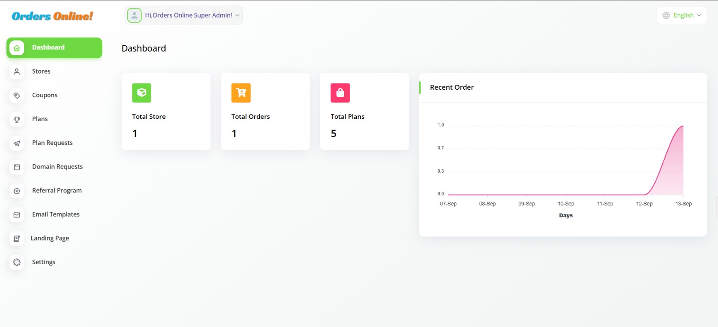
Task: Open the Super Admin profile dropdown
Action: 189,15
